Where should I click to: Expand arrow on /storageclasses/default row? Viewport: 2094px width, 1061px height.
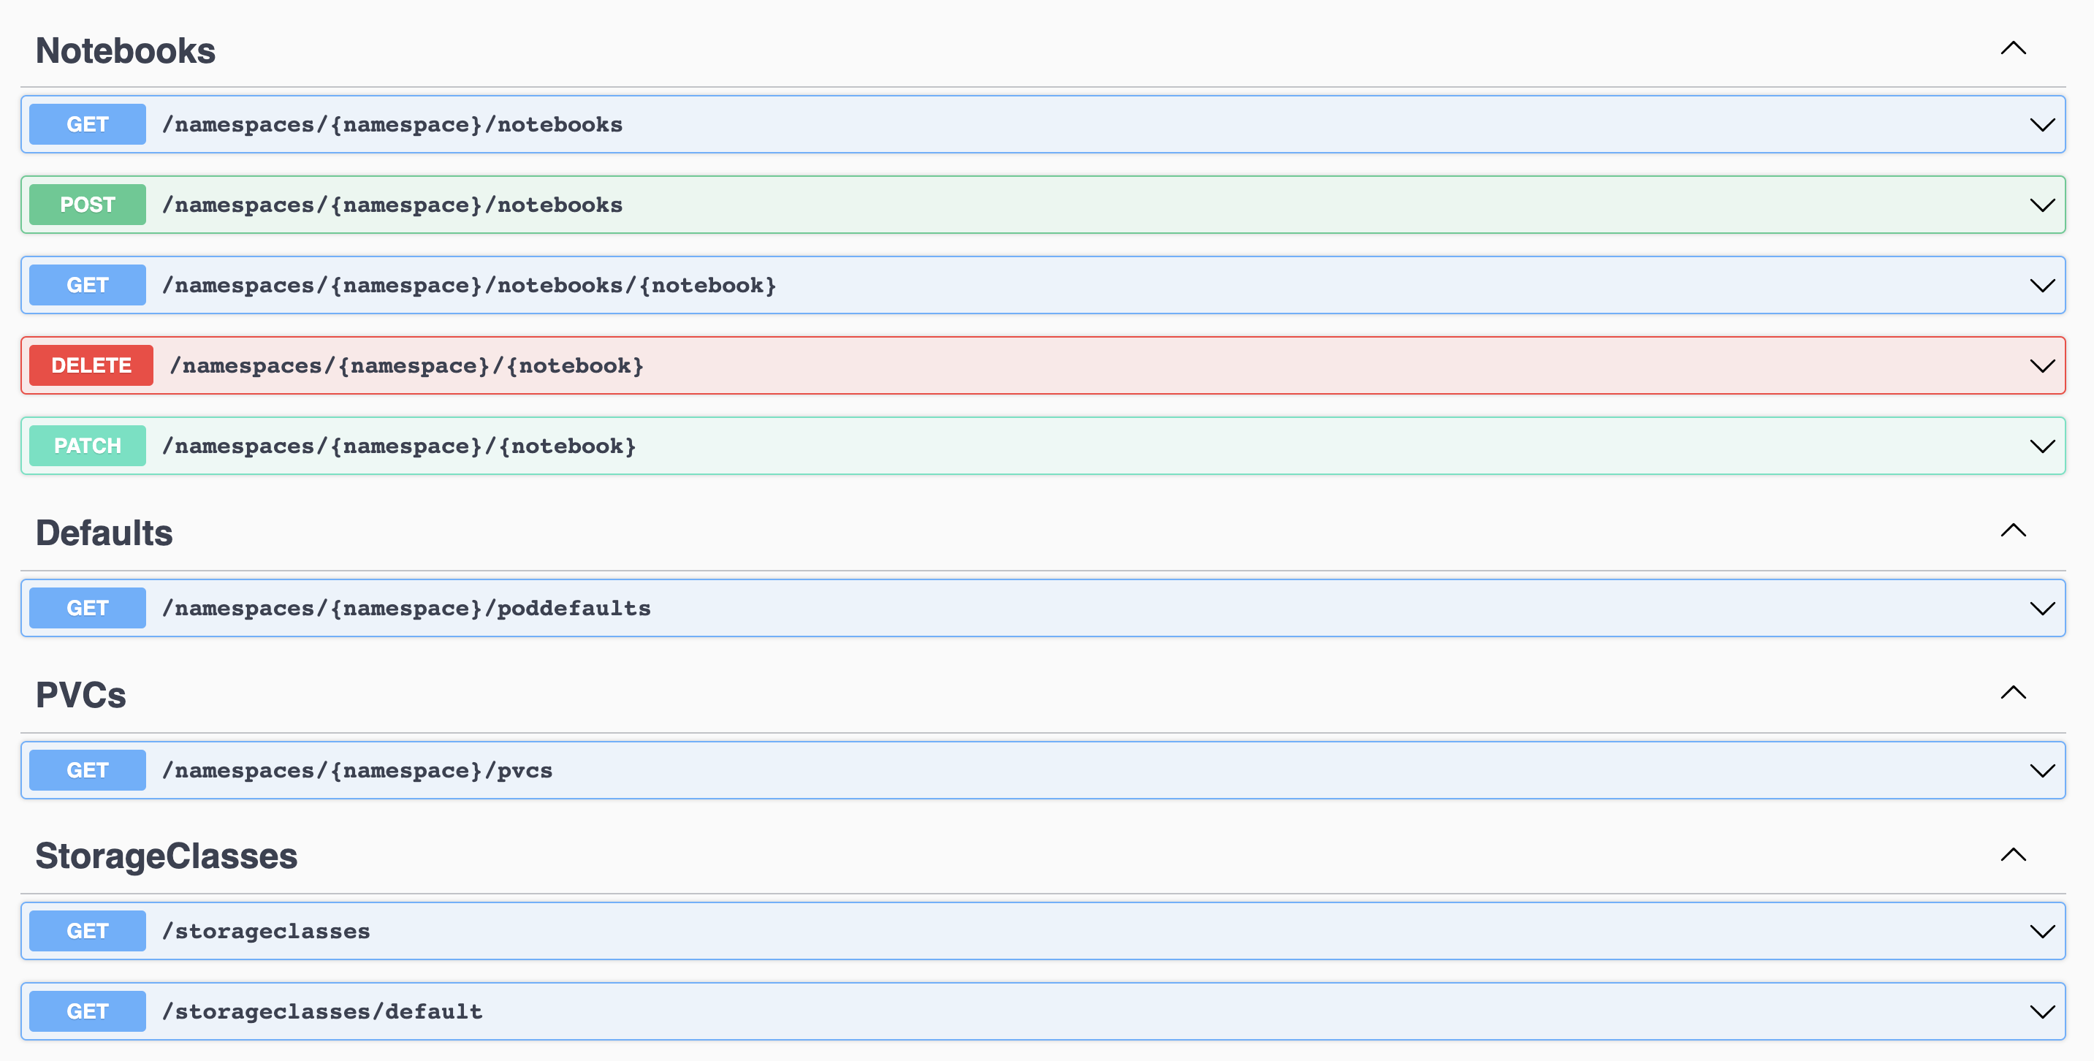click(2042, 1011)
